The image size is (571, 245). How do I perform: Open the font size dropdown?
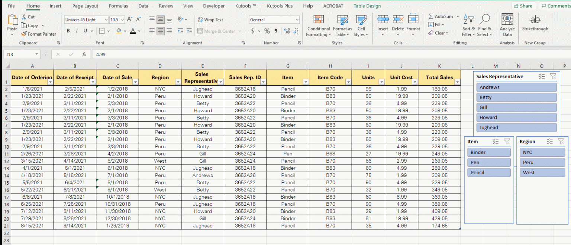point(123,19)
